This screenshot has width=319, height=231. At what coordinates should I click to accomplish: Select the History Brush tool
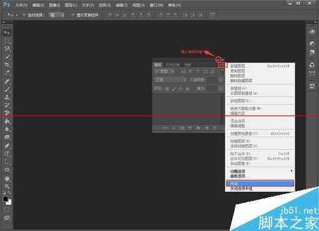[x=7, y=105]
